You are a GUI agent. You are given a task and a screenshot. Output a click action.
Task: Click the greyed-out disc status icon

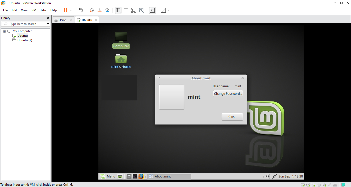point(330,185)
